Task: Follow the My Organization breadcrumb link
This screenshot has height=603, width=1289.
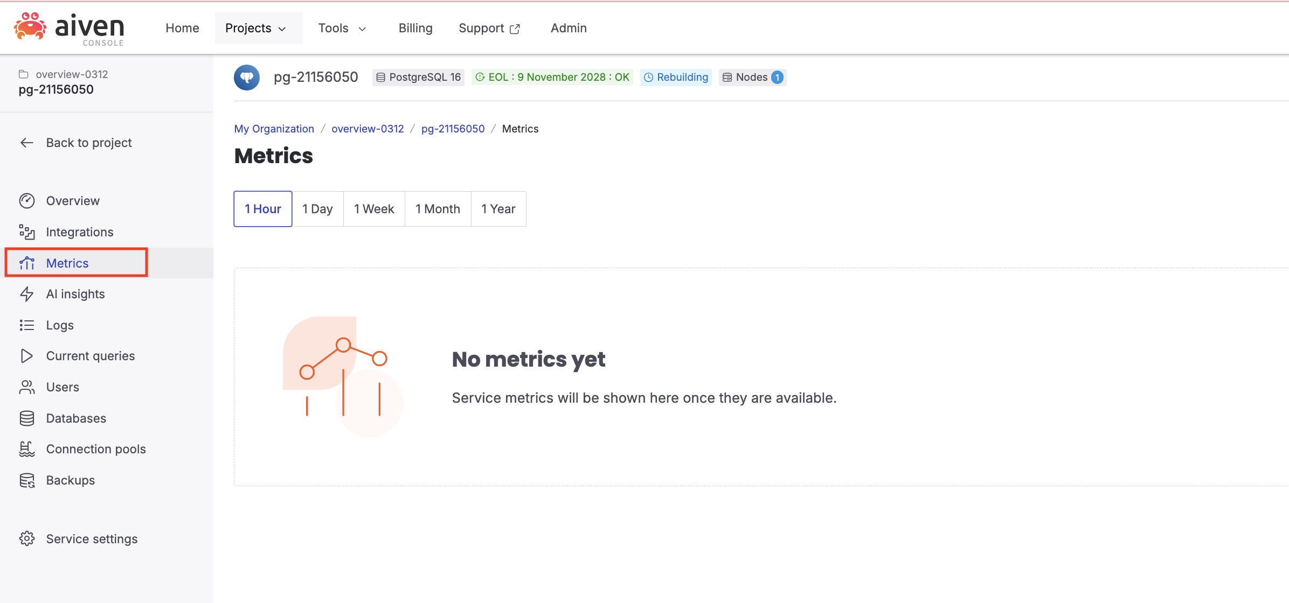Action: pos(274,129)
